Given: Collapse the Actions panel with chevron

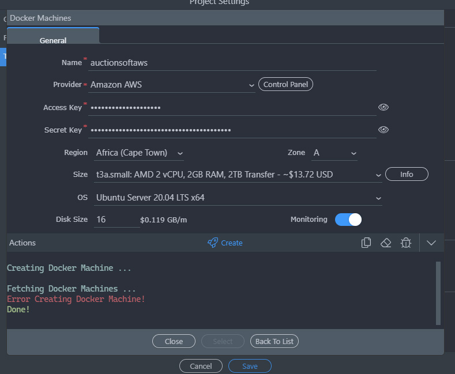Looking at the screenshot, I should tap(431, 243).
